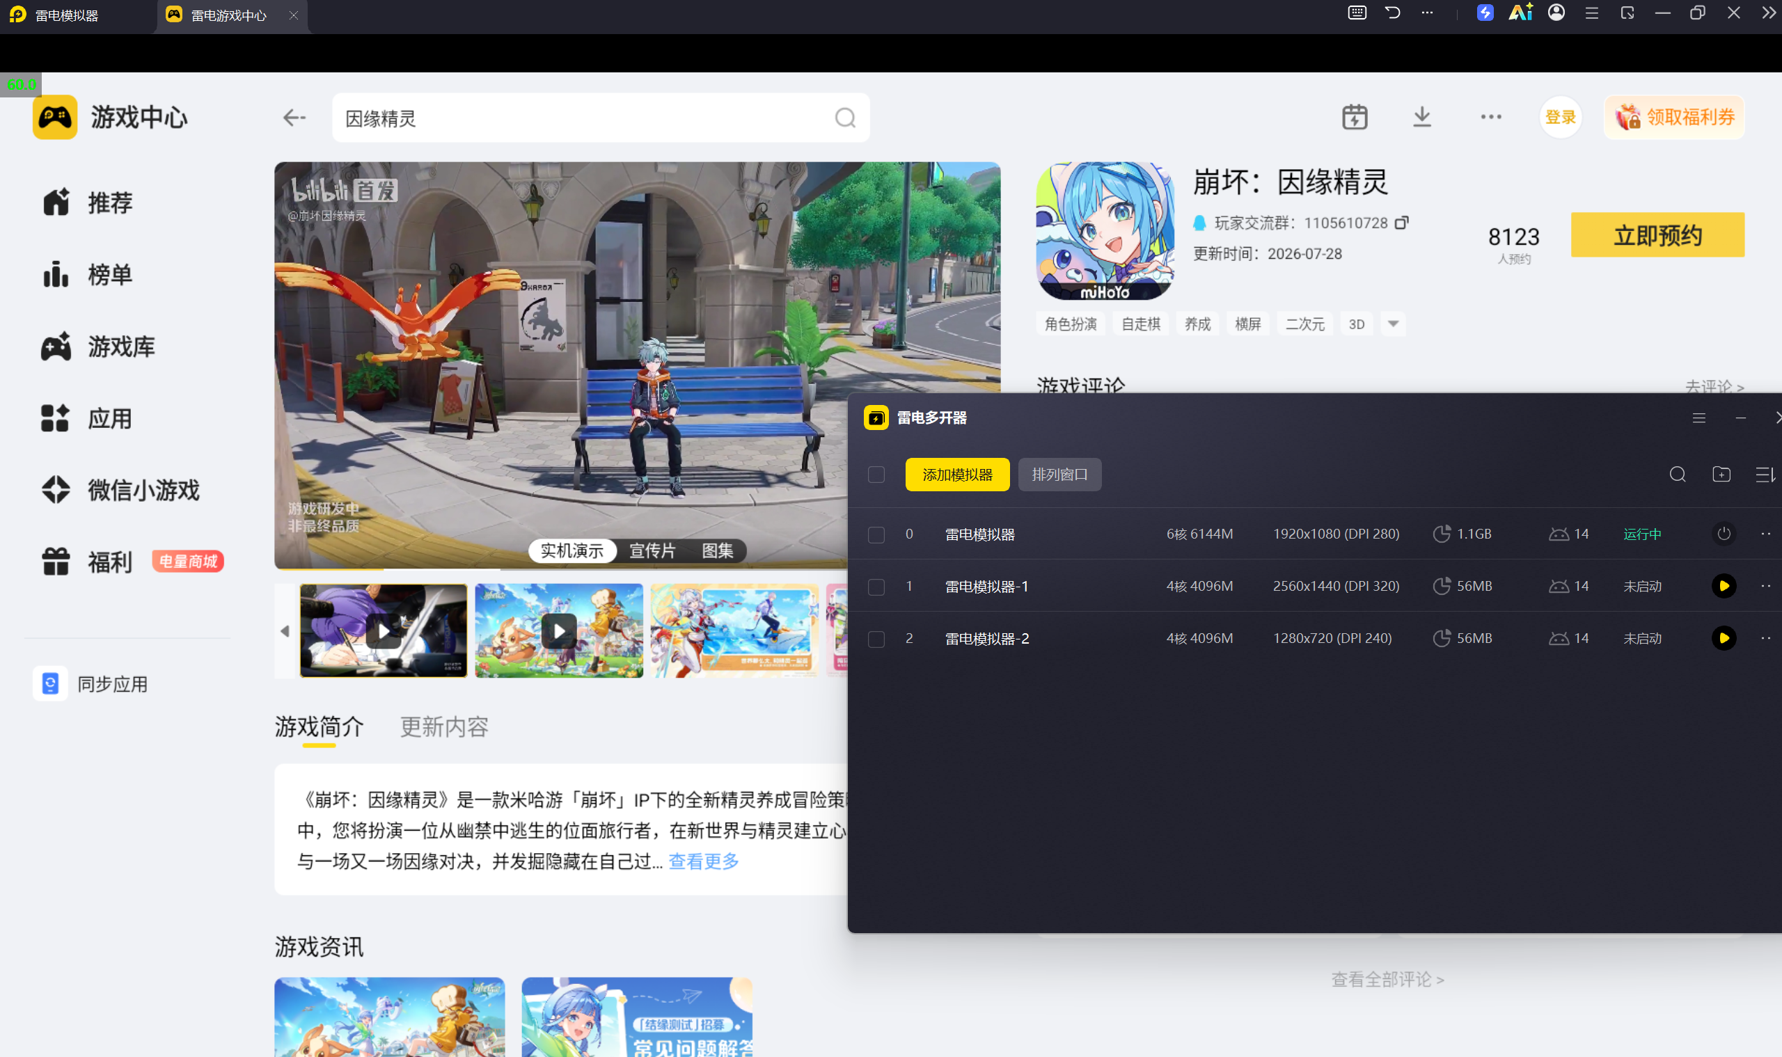
Task: Click the search magnifier icon in search box
Action: pos(845,118)
